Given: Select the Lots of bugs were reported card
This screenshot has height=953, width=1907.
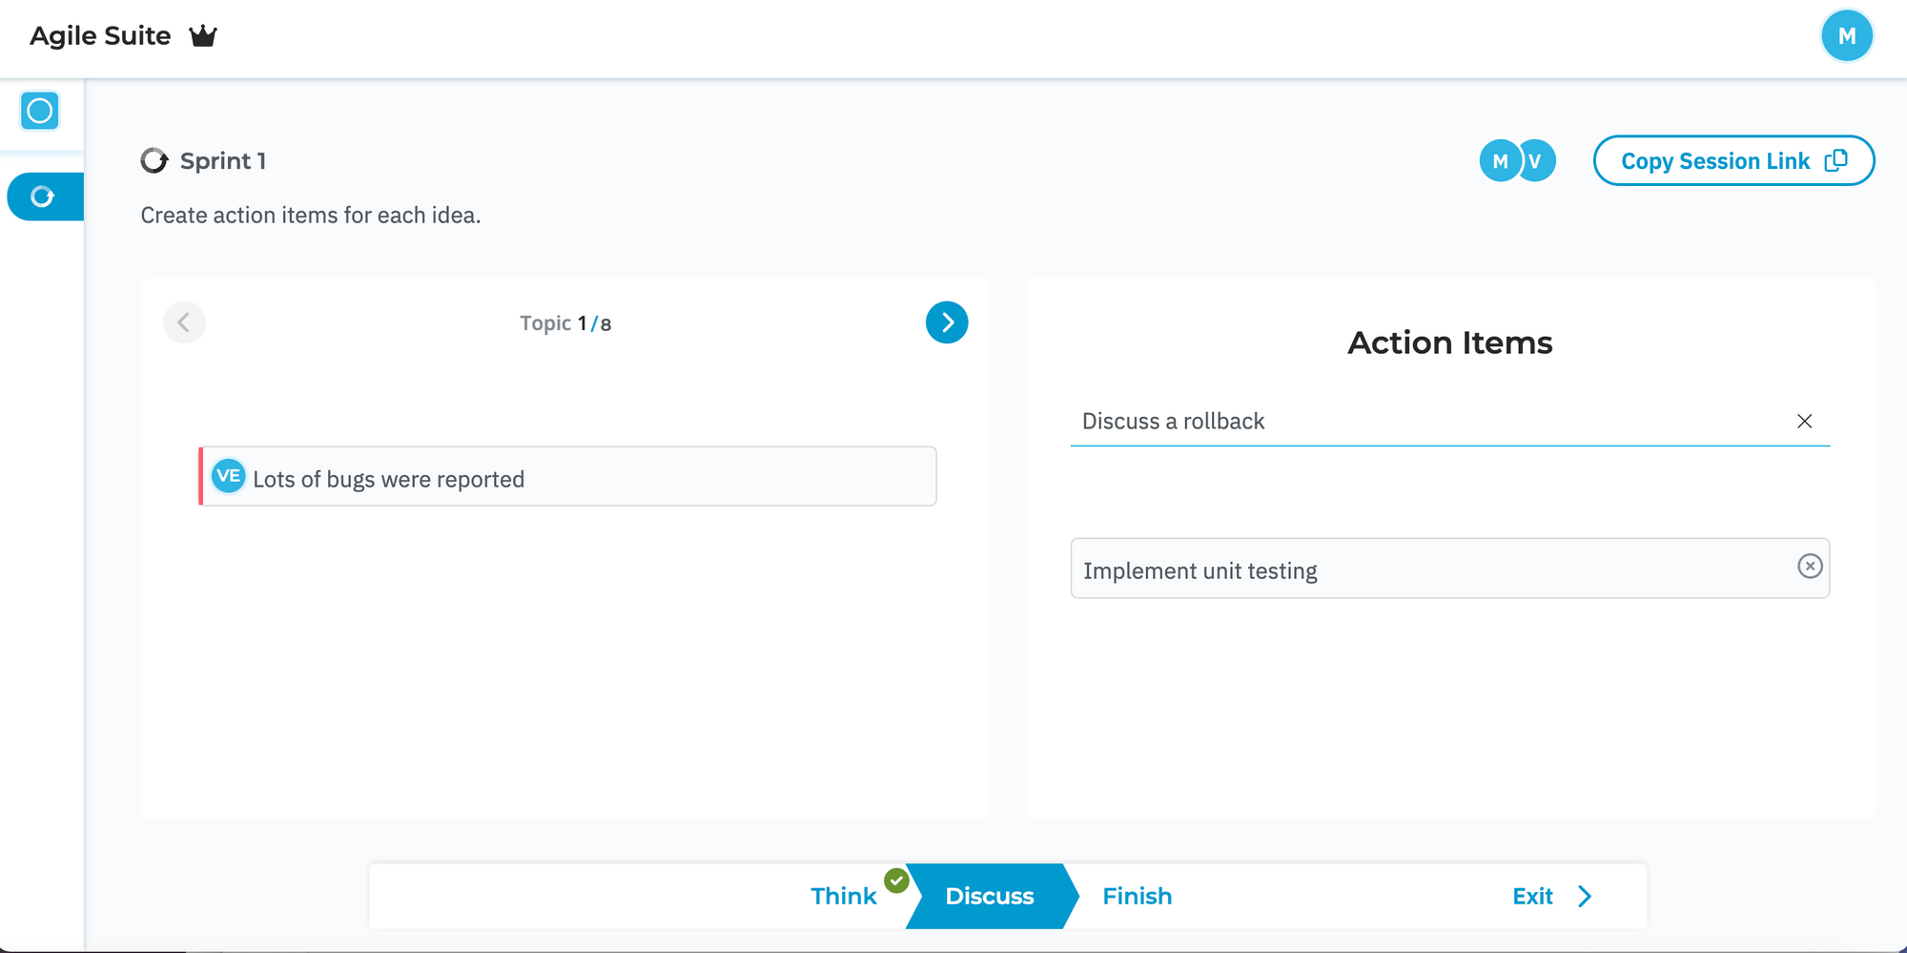Looking at the screenshot, I should [567, 476].
